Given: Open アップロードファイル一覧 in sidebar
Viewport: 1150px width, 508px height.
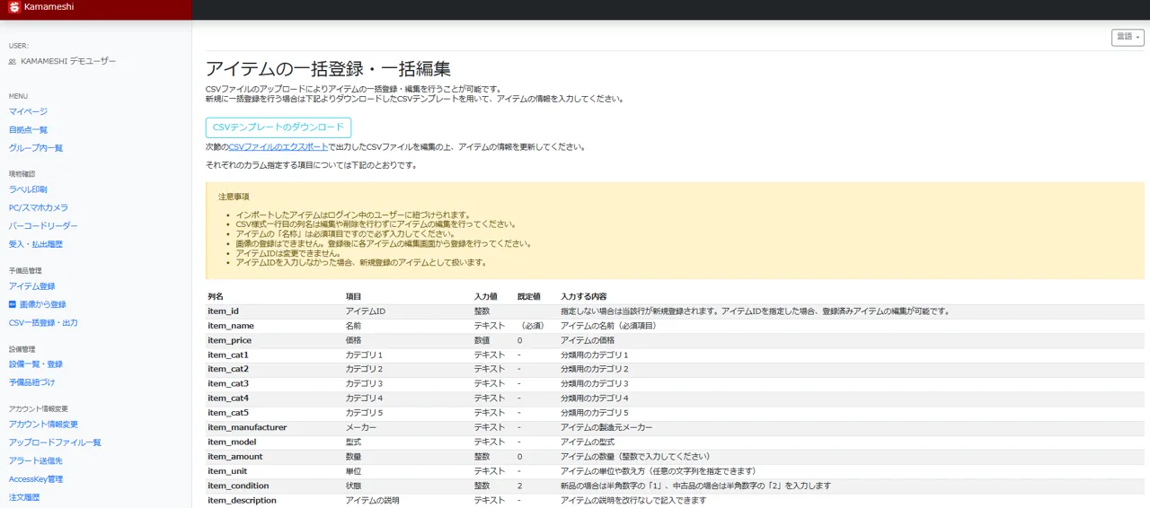Looking at the screenshot, I should tap(55, 442).
